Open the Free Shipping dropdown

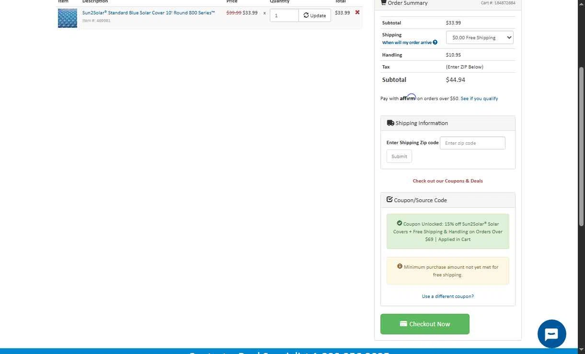[x=480, y=37]
